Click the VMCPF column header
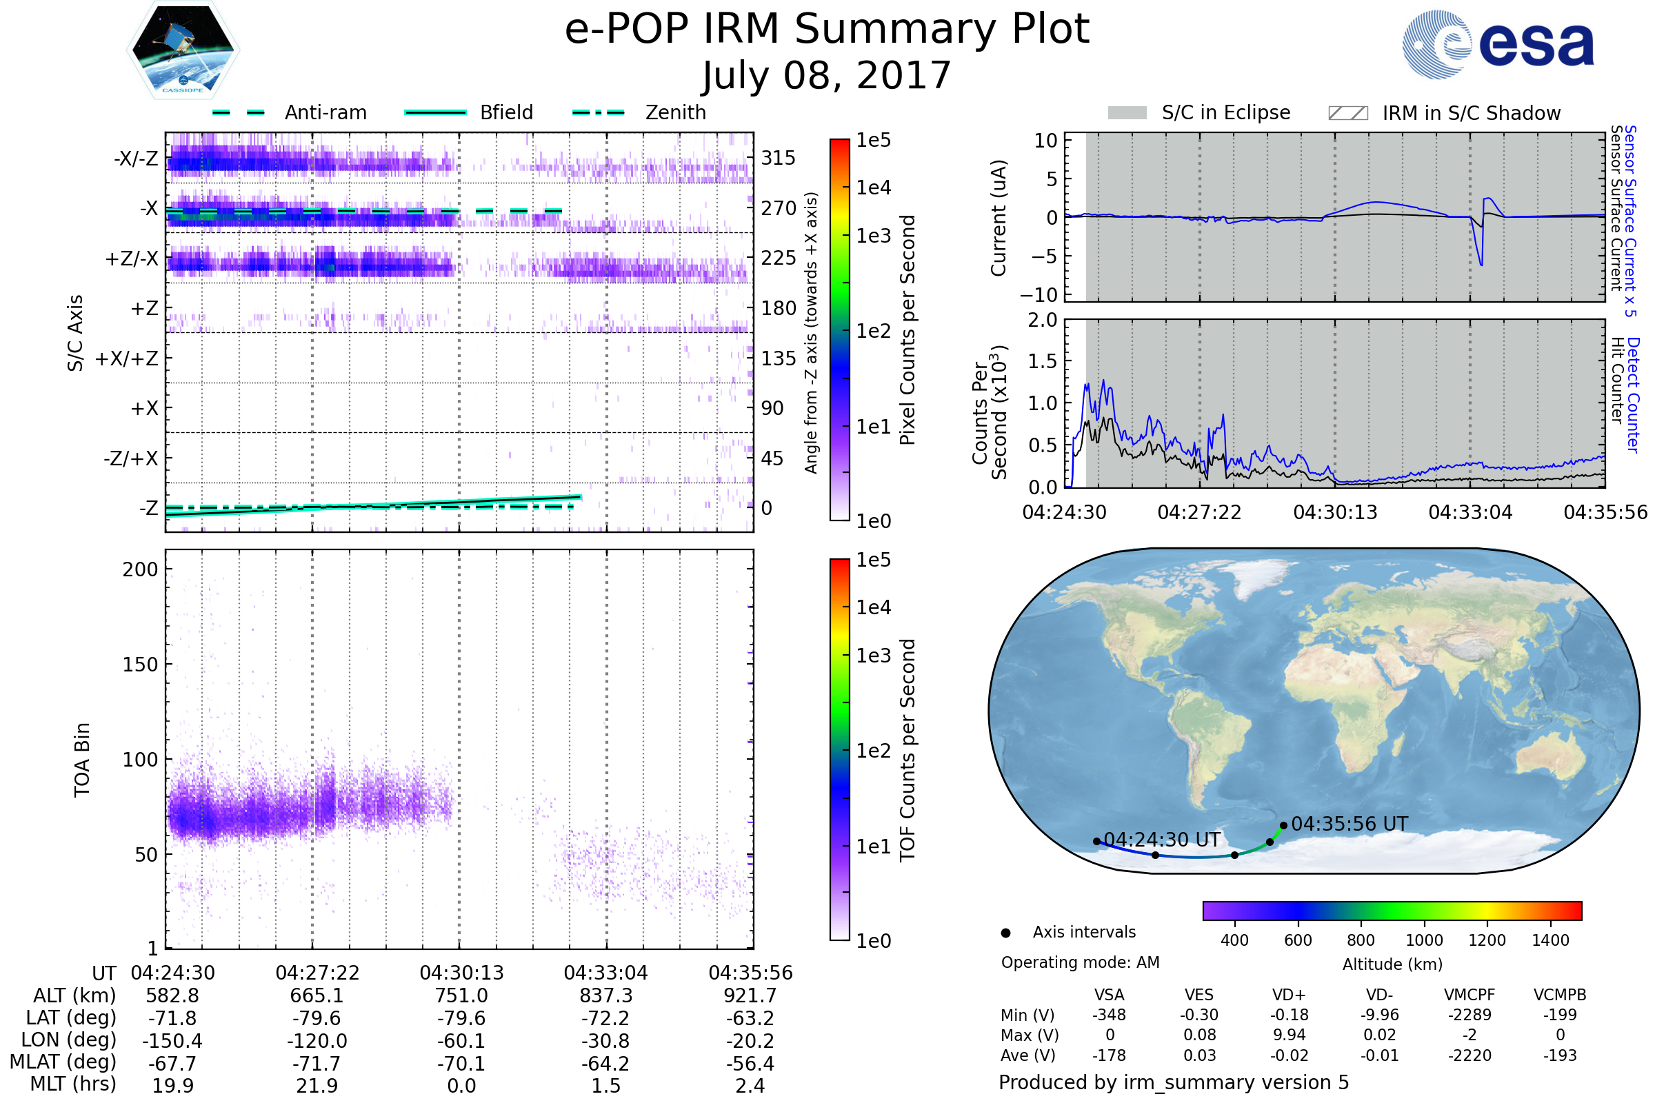 tap(1470, 995)
